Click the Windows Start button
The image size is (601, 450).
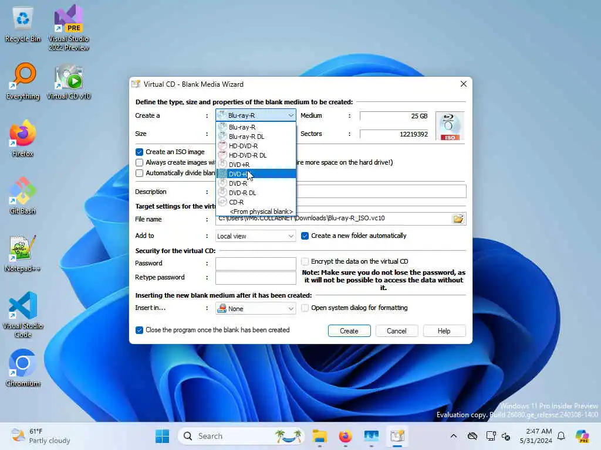pos(162,436)
